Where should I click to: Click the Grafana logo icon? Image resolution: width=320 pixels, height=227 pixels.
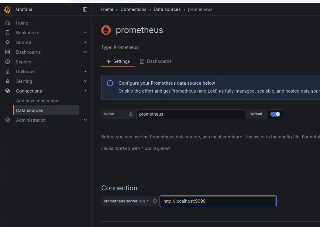tap(8, 9)
